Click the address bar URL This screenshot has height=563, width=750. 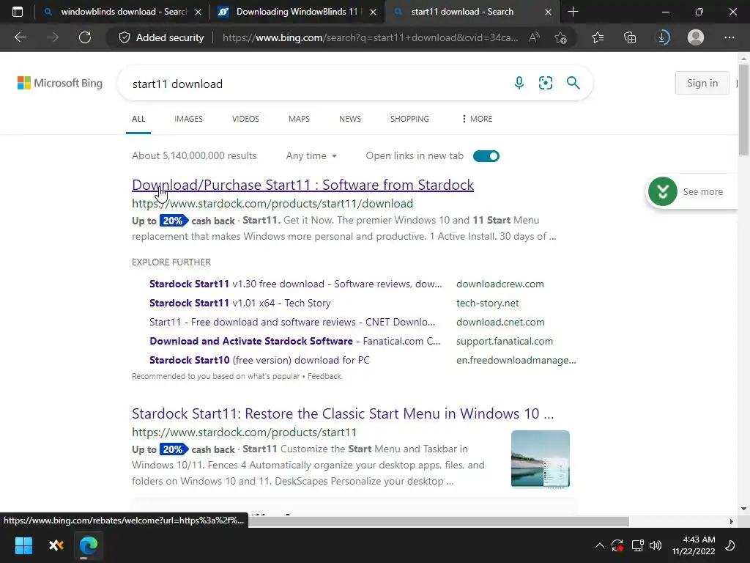click(370, 37)
